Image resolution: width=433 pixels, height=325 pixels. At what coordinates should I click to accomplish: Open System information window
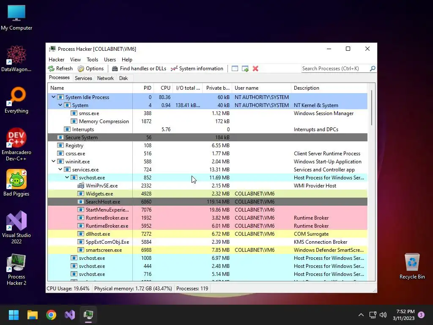coord(197,69)
